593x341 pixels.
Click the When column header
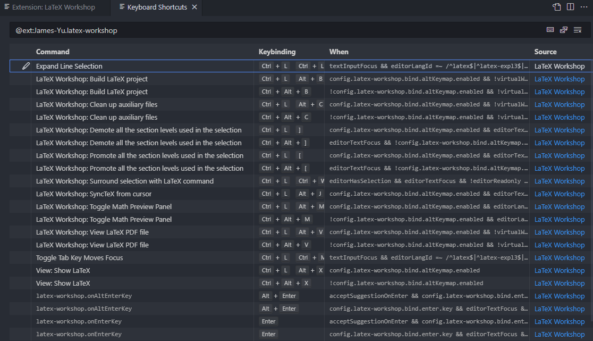coord(339,52)
